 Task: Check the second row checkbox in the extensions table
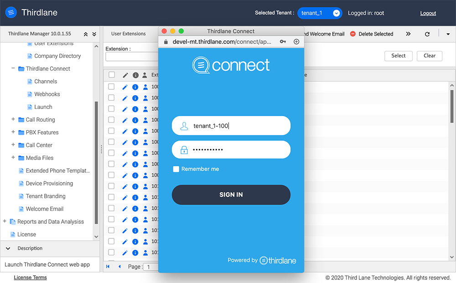111,98
